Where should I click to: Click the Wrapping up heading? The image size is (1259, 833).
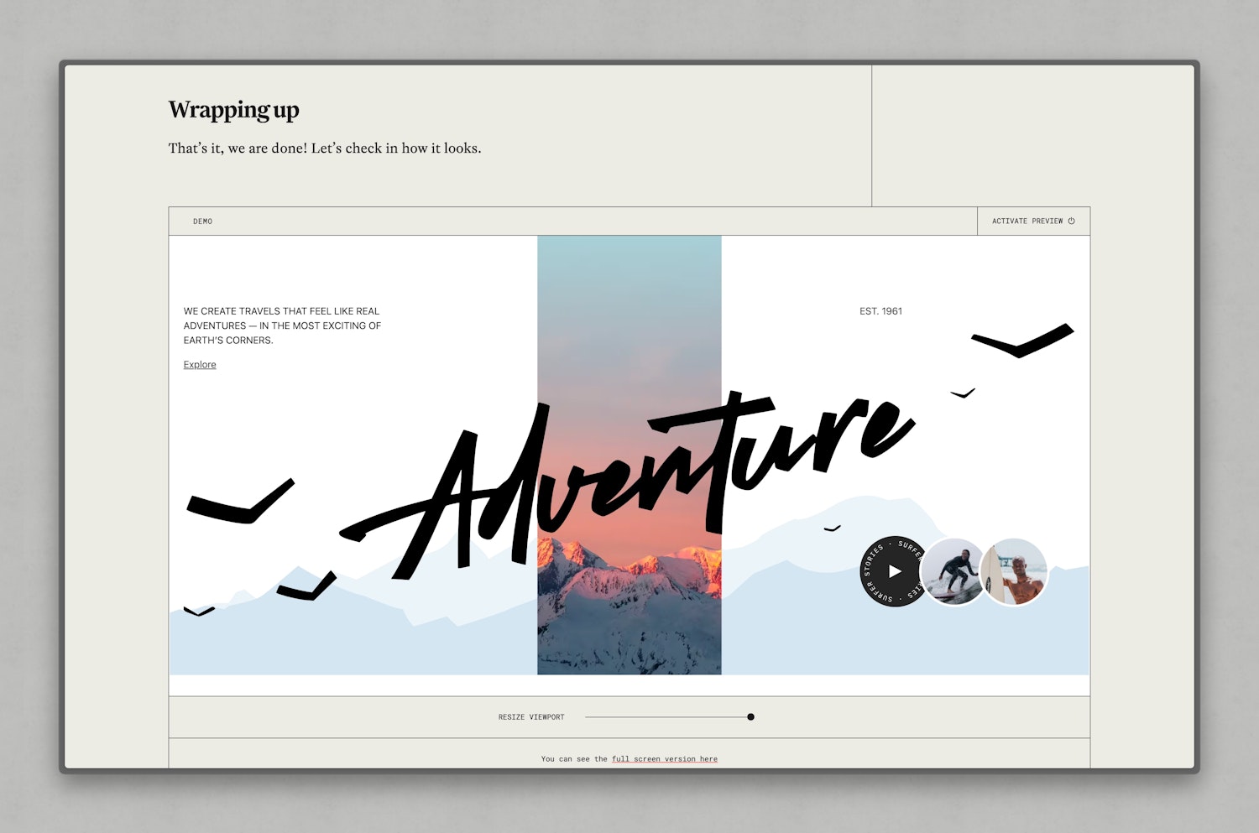click(x=233, y=110)
